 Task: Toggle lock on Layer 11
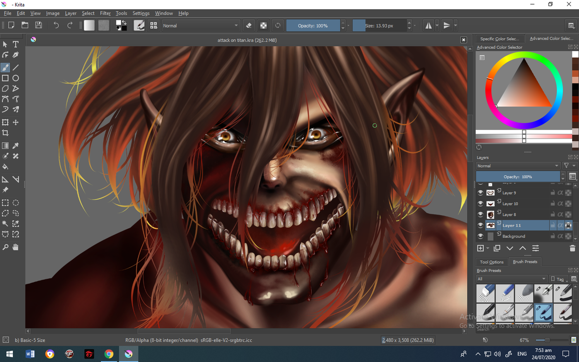tap(552, 225)
